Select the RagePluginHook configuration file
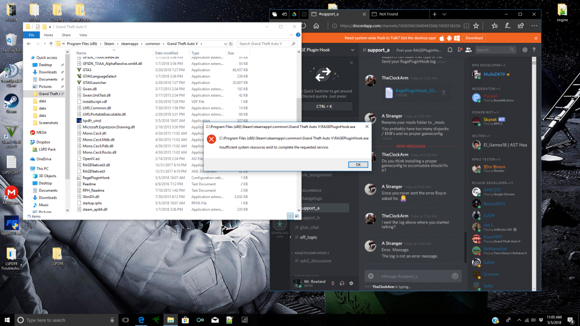 96,178
